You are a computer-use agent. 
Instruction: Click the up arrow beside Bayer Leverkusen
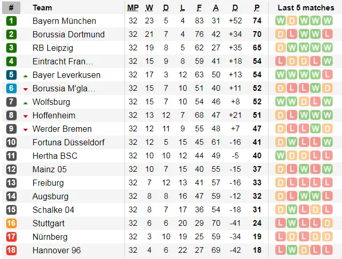pos(25,75)
